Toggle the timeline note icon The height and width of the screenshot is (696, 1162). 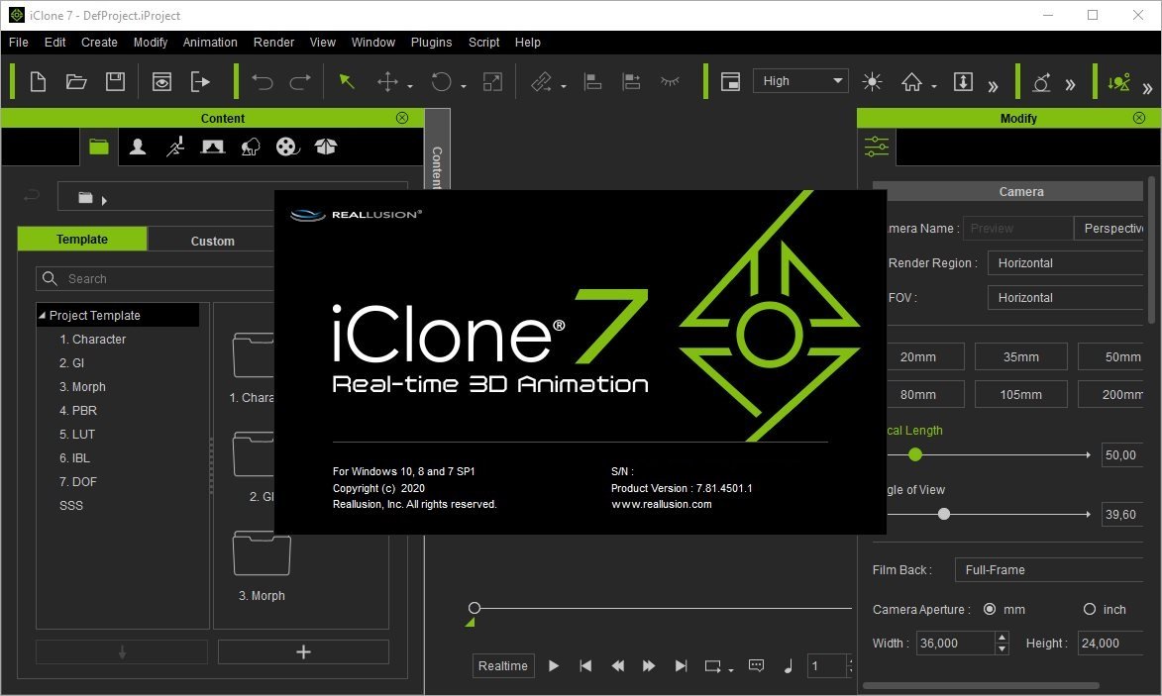789,665
